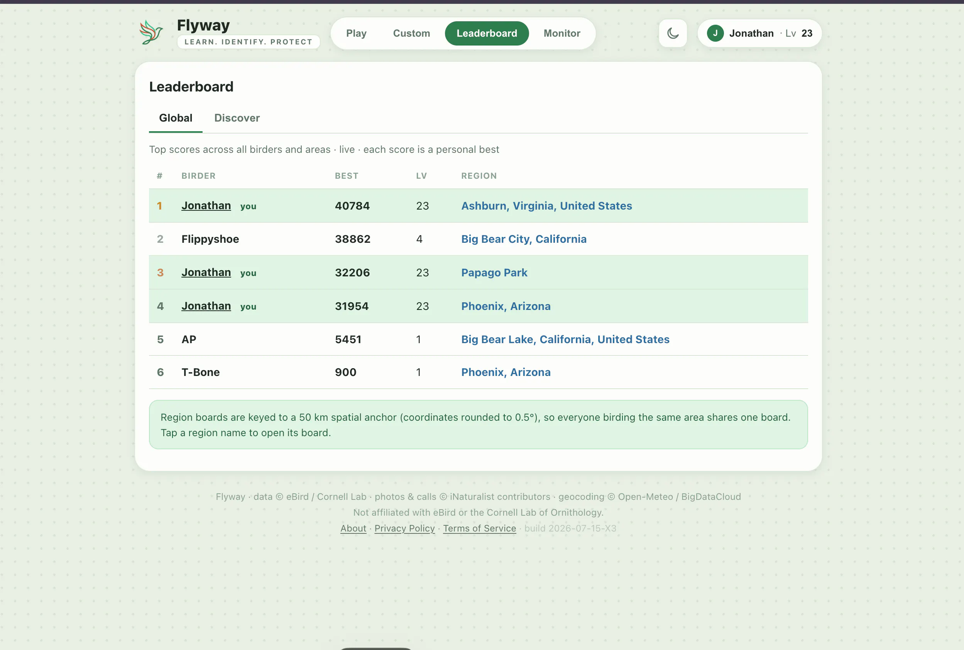The height and width of the screenshot is (650, 964).
Task: Open the Ashburn, Virginia, United States board
Action: coord(546,206)
